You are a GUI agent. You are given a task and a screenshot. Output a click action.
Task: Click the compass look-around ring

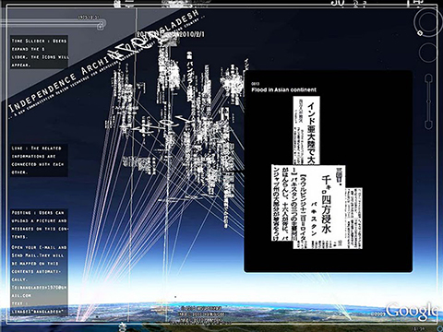click(x=427, y=22)
